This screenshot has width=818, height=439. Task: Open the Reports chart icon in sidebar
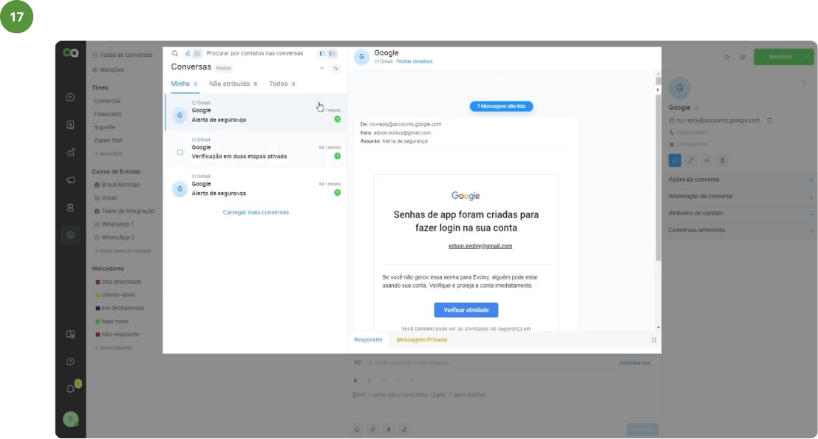[70, 152]
